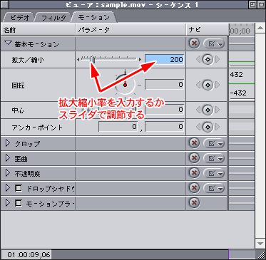Image resolution: width=266 pixels, height=260 pixels.
Task: Switch to the フィルタ tab
Action: 53,18
